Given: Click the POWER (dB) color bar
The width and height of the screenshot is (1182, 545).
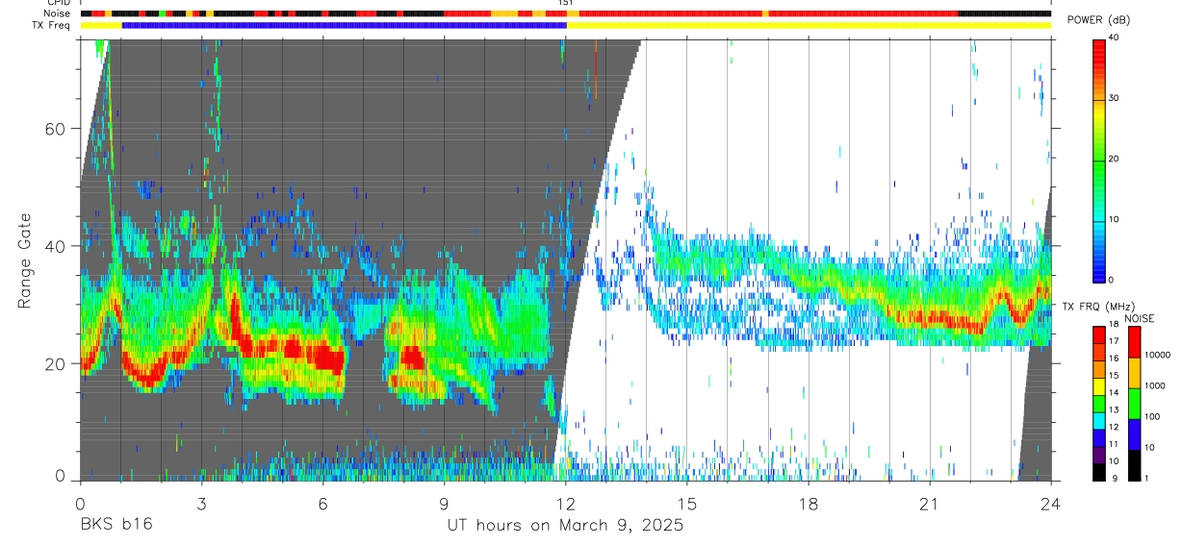Looking at the screenshot, I should click(1099, 160).
